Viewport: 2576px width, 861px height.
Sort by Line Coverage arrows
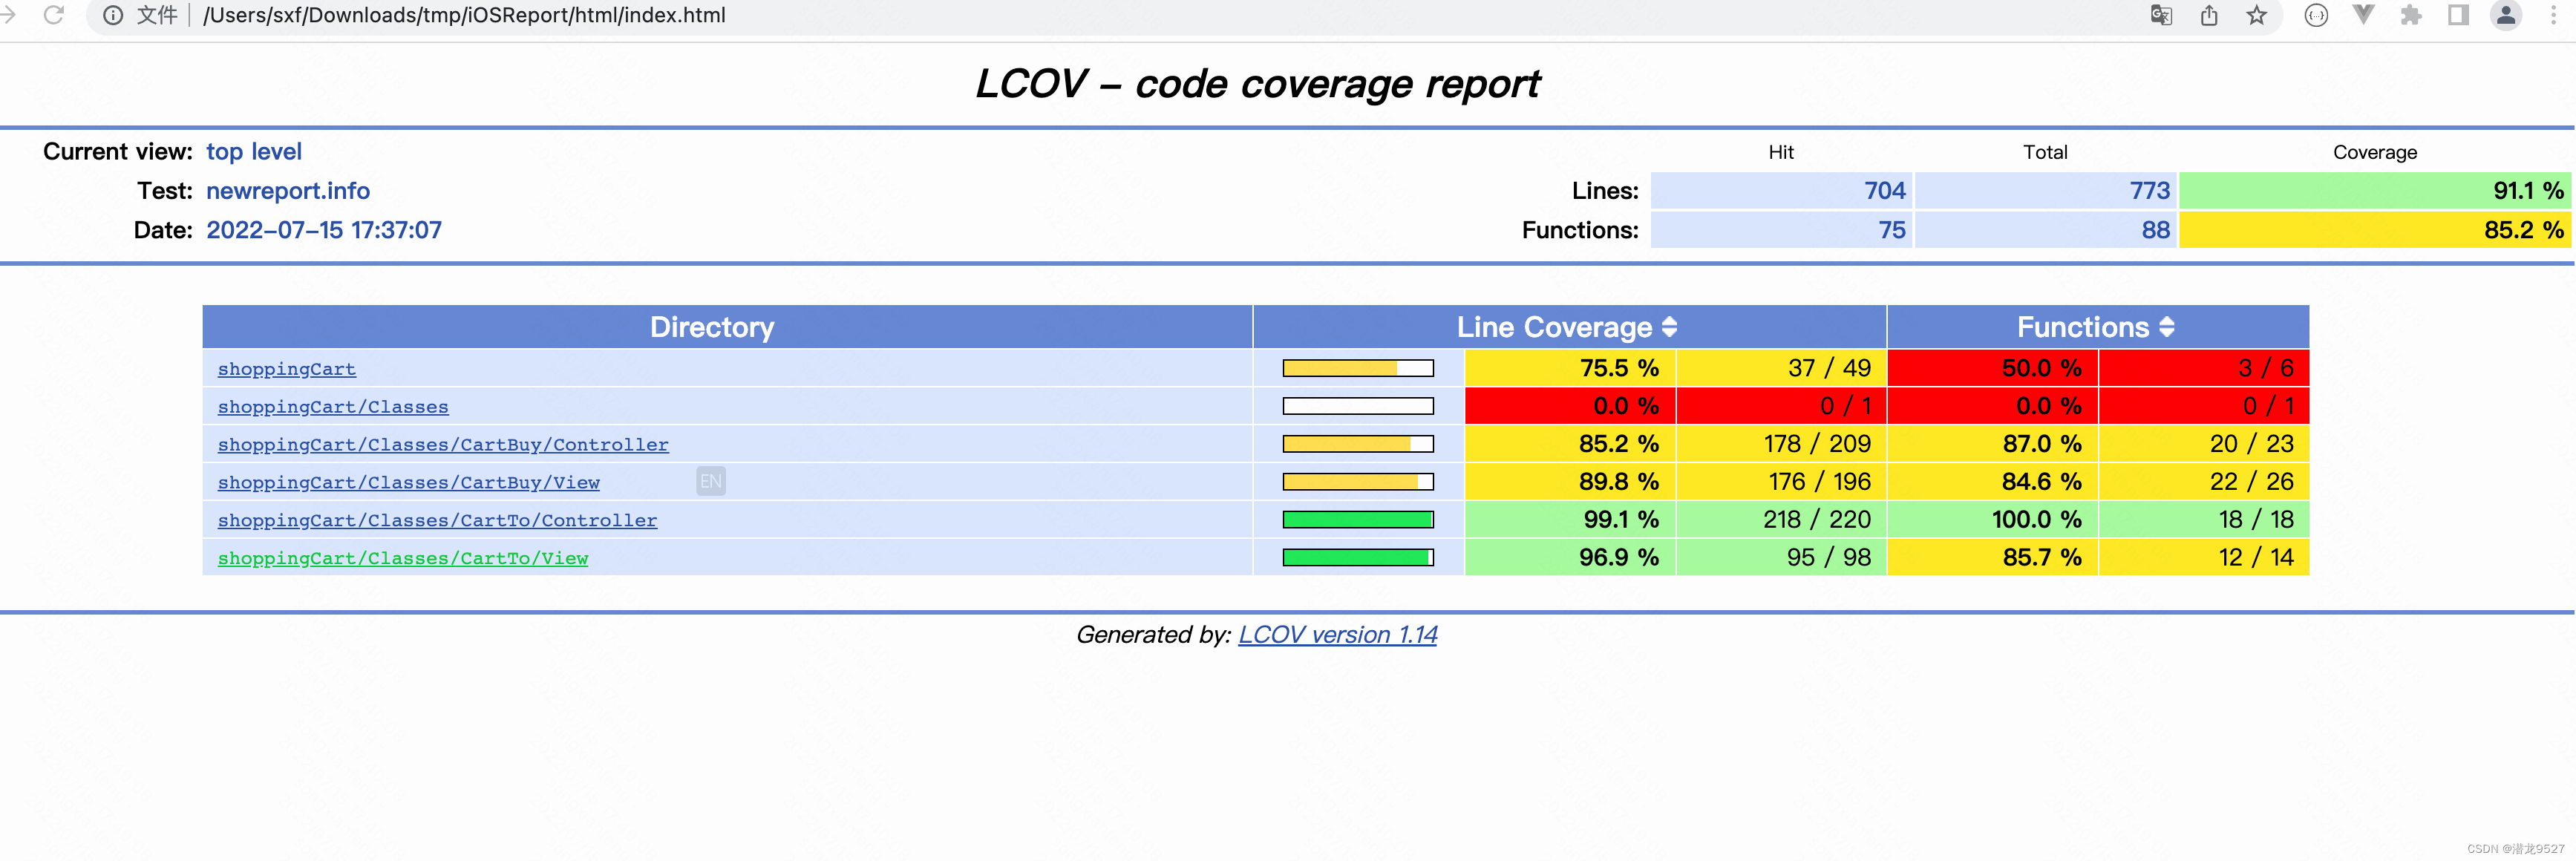coord(1669,327)
